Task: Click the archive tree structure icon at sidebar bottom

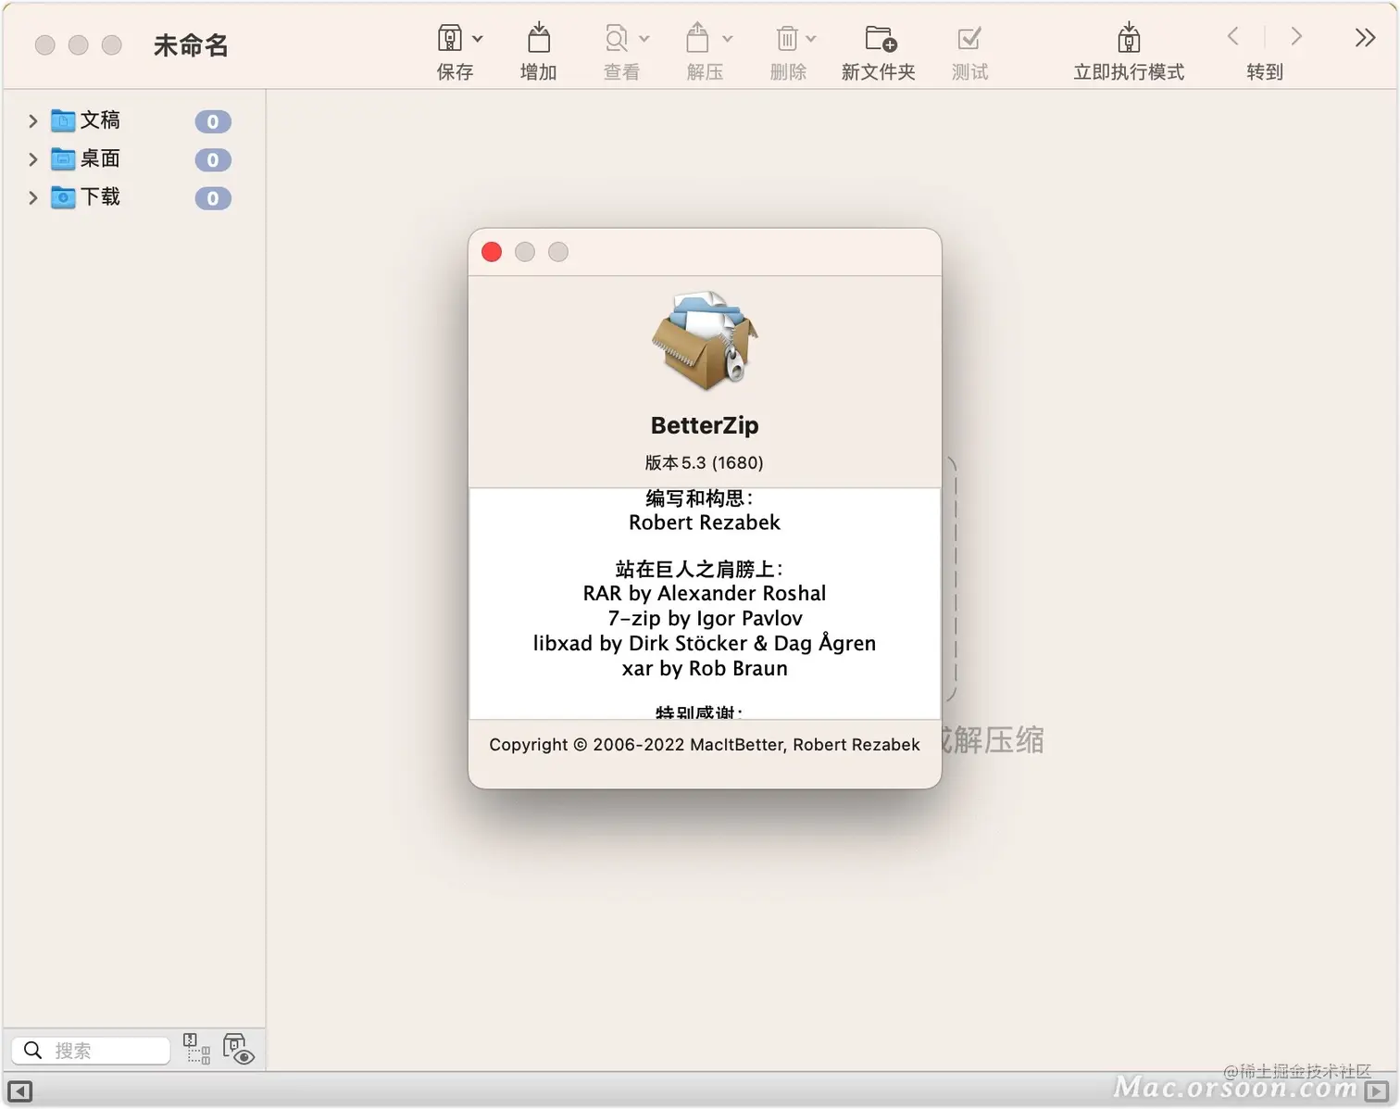Action: (x=196, y=1049)
